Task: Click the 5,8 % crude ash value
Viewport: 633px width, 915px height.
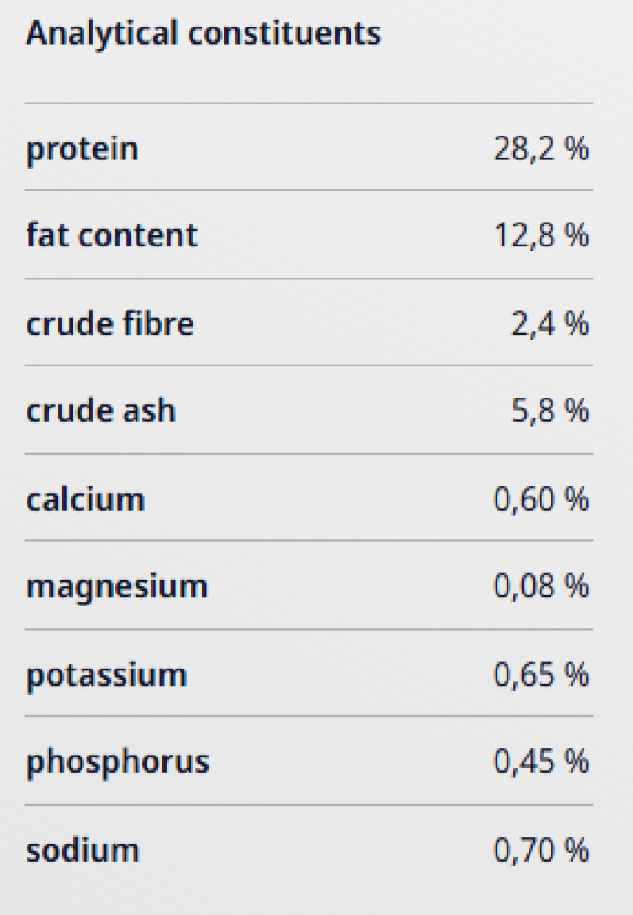Action: (550, 410)
